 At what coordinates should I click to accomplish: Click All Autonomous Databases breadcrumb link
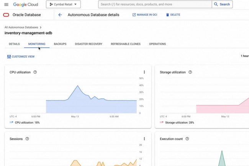tap(21, 28)
